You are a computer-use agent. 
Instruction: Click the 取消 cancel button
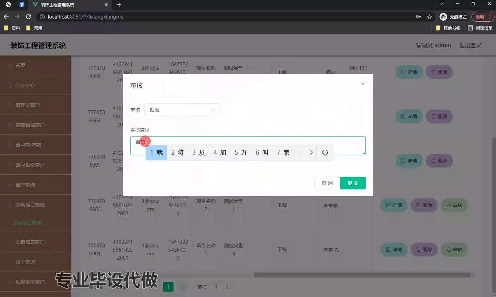point(327,183)
